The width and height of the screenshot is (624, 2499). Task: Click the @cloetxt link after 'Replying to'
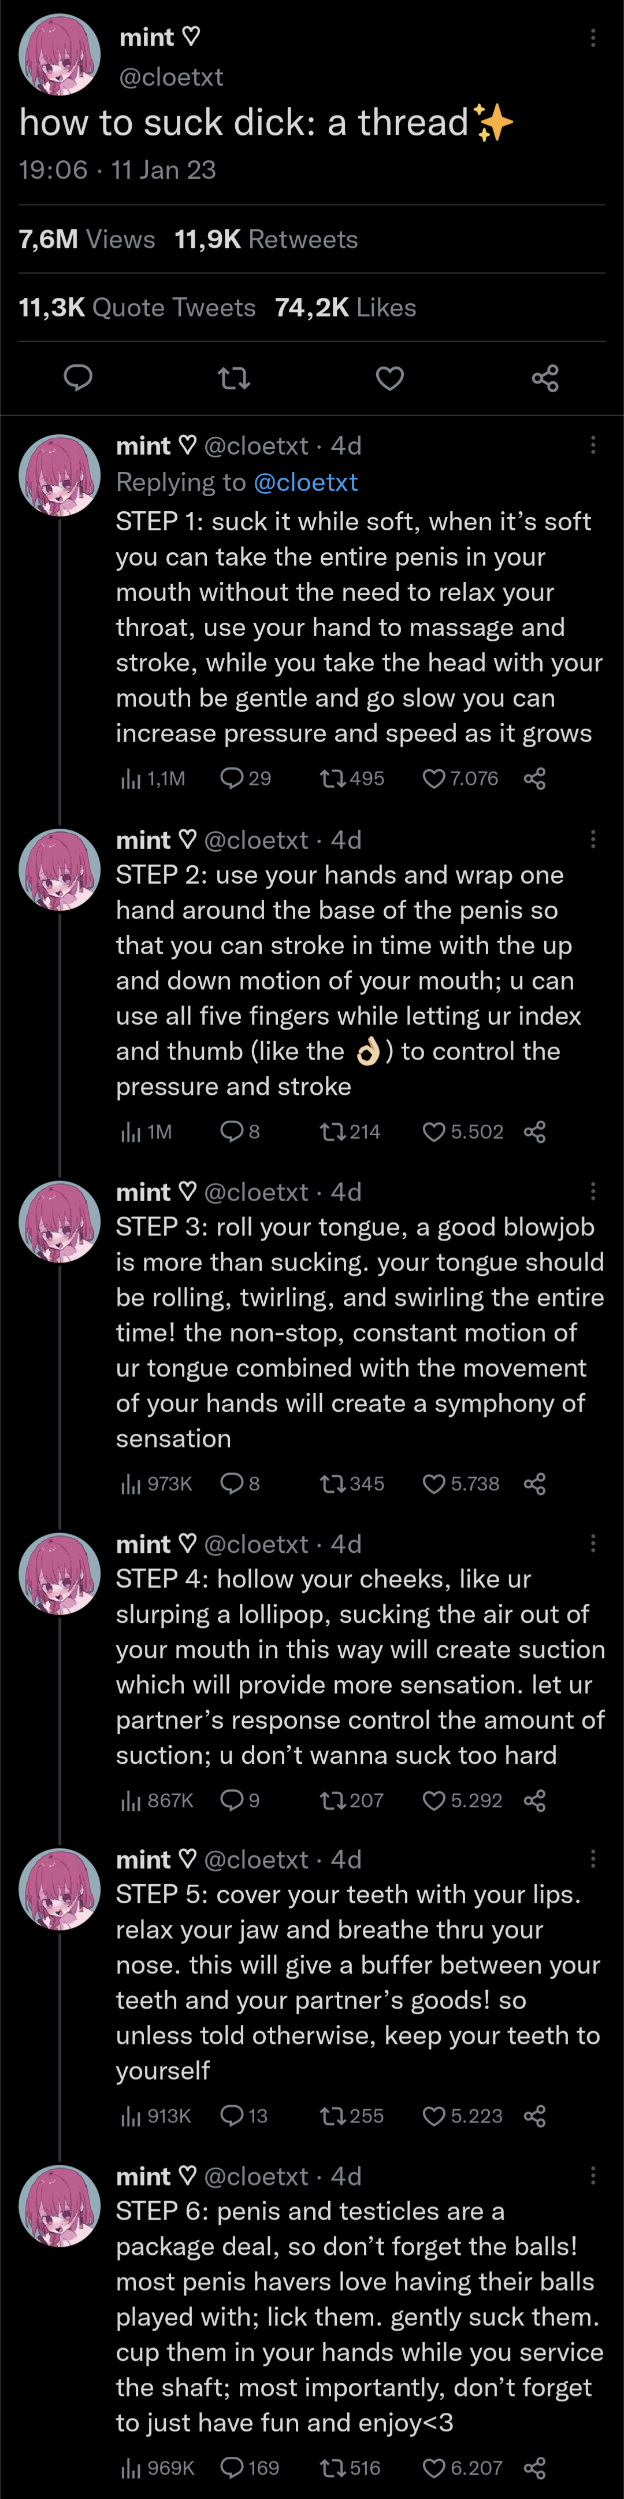click(x=305, y=482)
